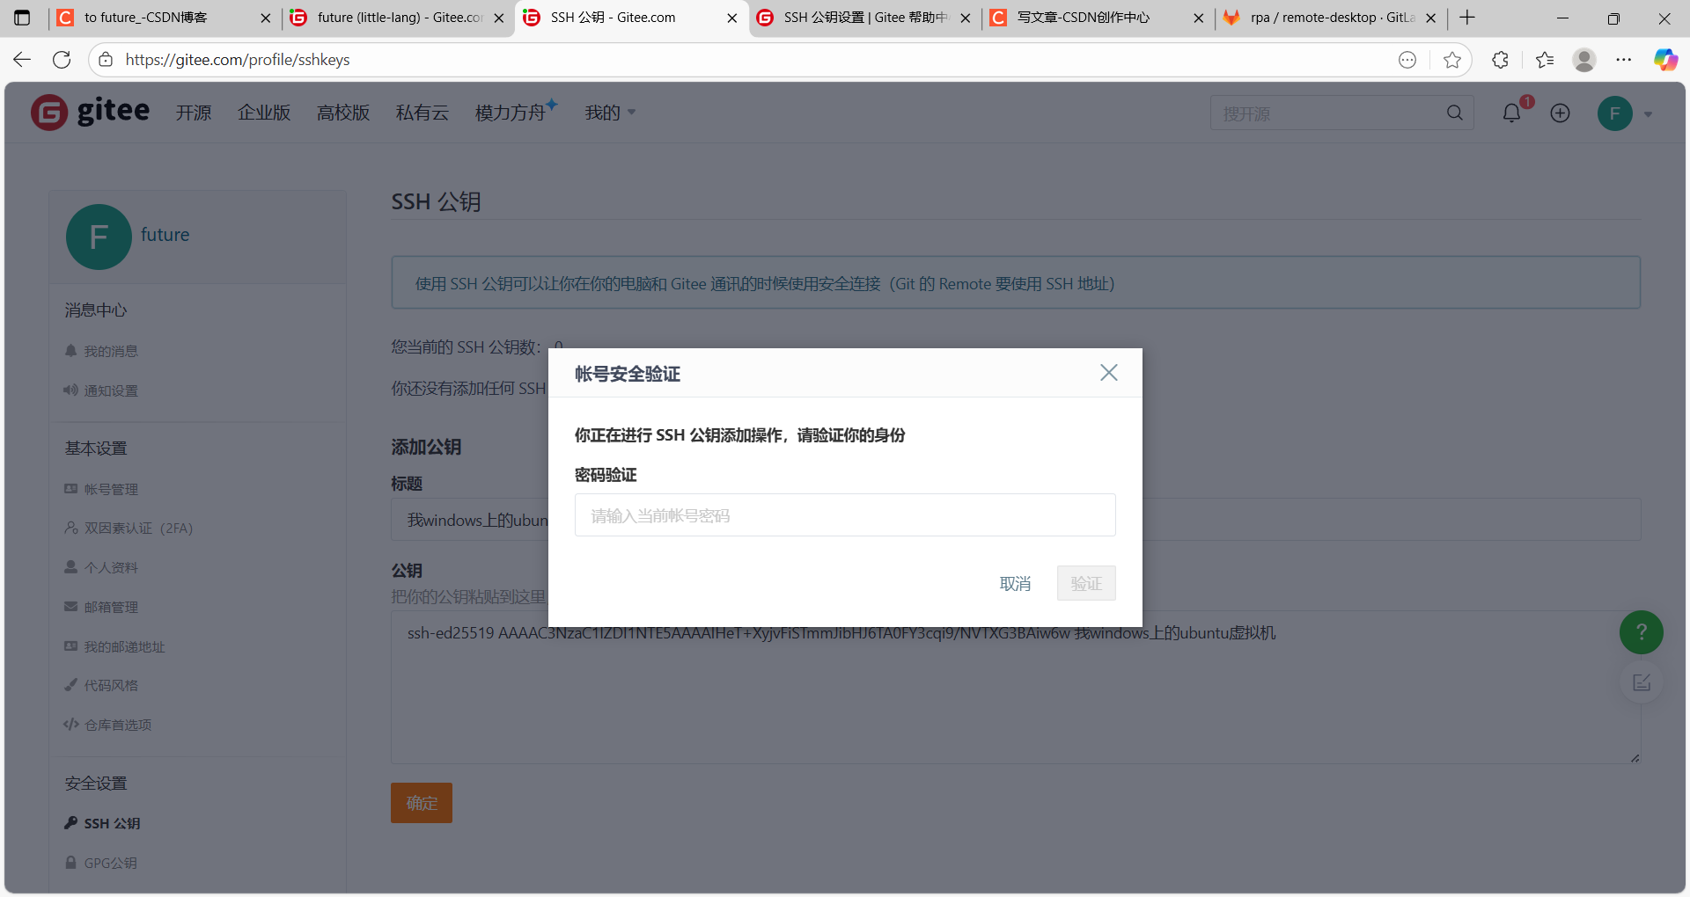Click the browser profile avatar icon

pos(1584,60)
